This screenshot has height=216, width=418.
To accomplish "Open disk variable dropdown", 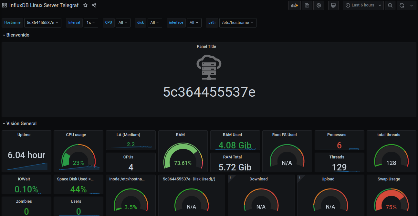I will tap(155, 23).
